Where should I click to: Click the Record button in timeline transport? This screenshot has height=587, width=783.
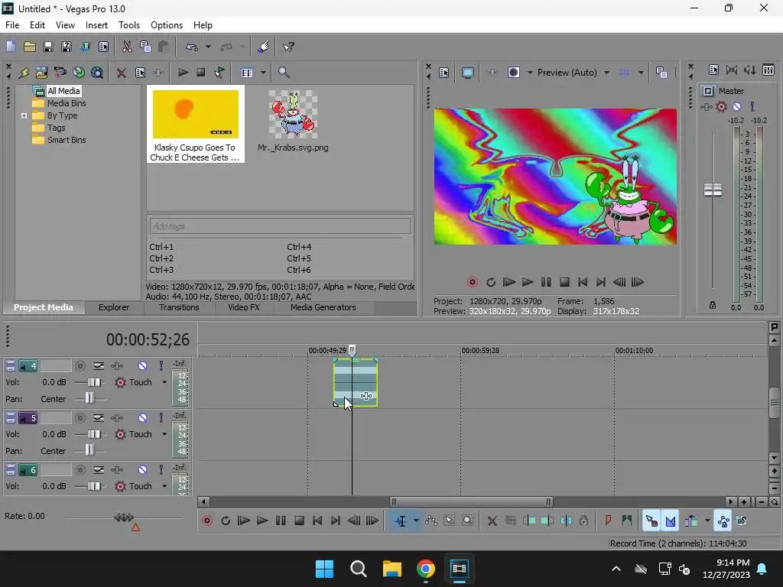206,521
